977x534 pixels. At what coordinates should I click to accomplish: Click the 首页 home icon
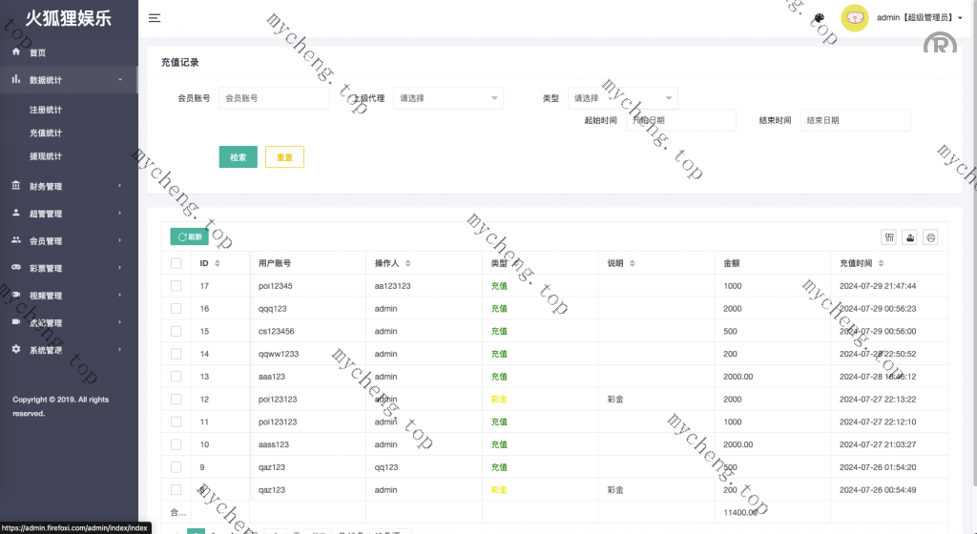pyautogui.click(x=16, y=51)
